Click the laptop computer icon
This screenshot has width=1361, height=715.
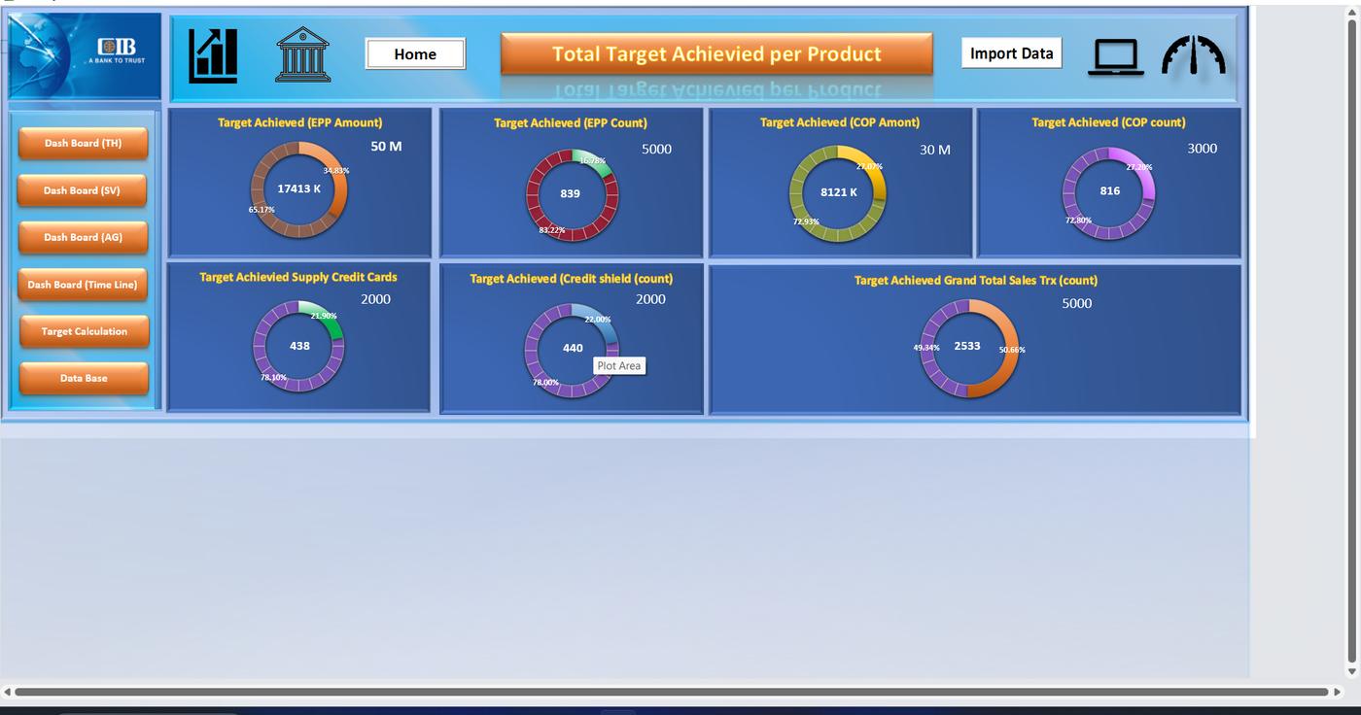[1115, 56]
